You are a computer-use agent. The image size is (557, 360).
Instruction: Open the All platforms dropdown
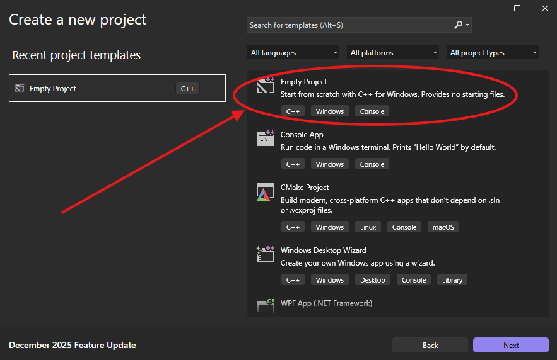click(393, 52)
